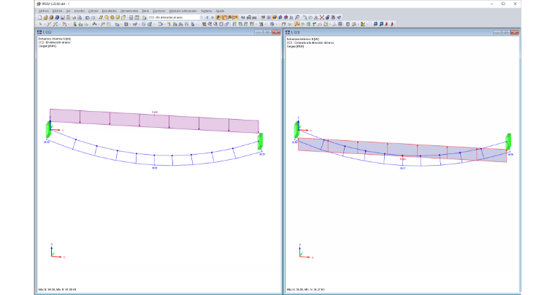Open the Insertar menu
Screen dimensions: 555x295
(80, 11)
